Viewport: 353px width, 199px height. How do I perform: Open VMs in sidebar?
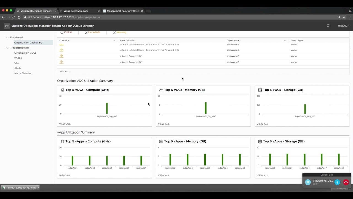tap(17, 63)
